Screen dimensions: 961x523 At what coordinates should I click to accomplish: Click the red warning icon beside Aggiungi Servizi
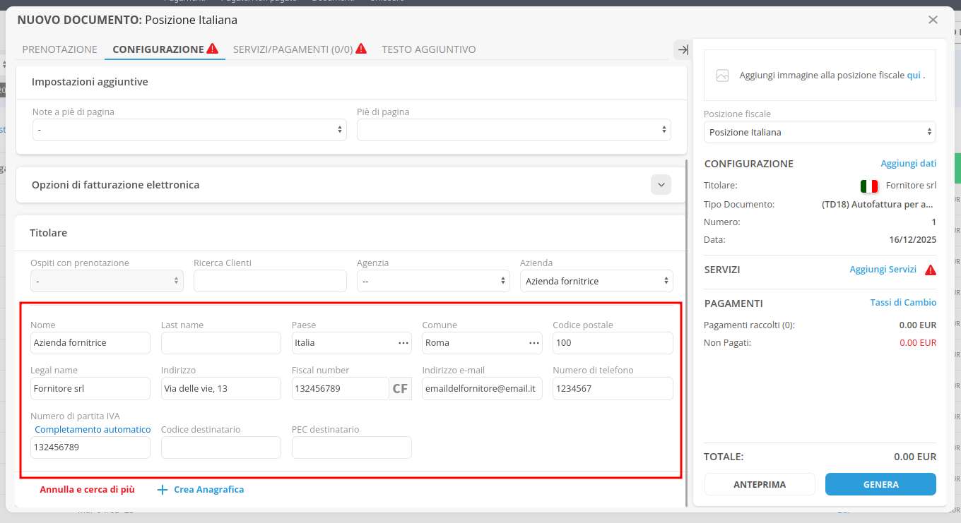tap(930, 270)
